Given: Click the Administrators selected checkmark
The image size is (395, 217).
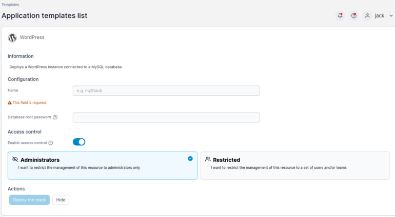Looking at the screenshot, I should tap(190, 159).
